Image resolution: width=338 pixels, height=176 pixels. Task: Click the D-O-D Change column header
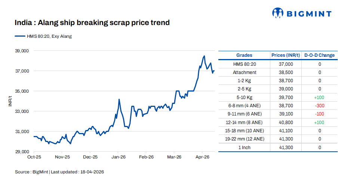point(319,55)
